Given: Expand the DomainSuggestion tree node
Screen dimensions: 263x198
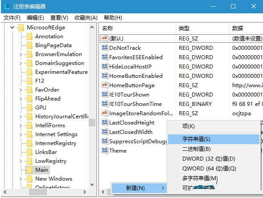Looking at the screenshot, I should point(21,63).
